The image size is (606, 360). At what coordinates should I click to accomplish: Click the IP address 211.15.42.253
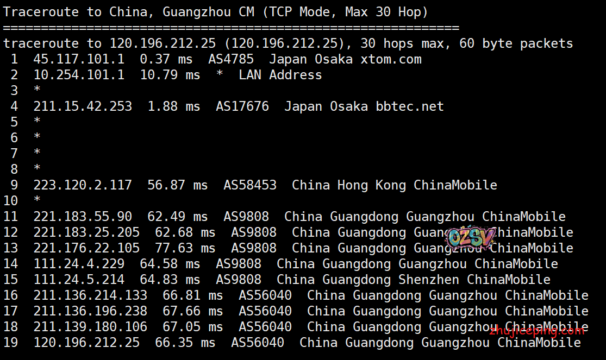pos(83,106)
